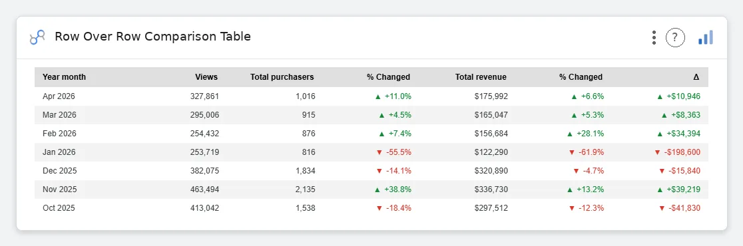Click the views value 254,432

point(204,134)
